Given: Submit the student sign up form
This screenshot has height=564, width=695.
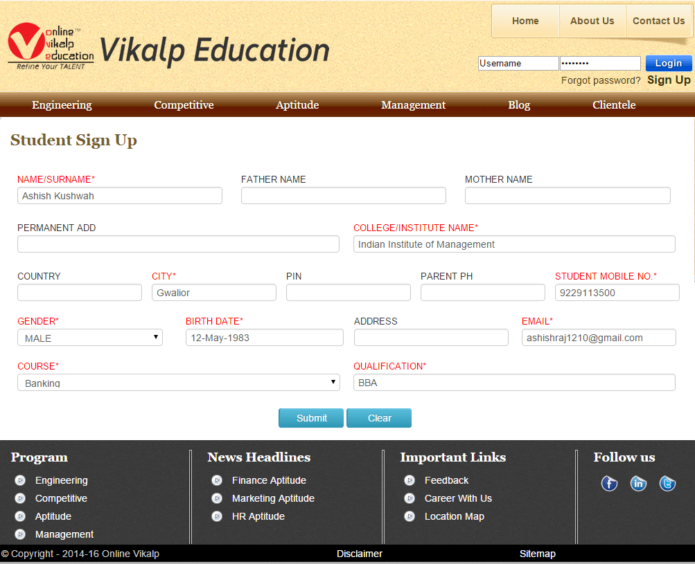Looking at the screenshot, I should point(311,418).
